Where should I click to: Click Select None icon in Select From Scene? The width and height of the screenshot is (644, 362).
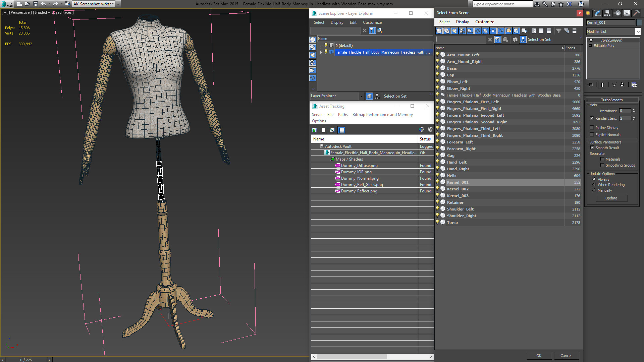[541, 31]
